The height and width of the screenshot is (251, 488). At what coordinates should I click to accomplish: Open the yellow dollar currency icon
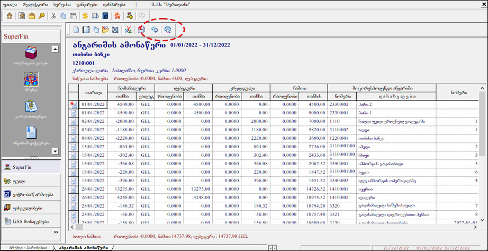tap(85, 15)
